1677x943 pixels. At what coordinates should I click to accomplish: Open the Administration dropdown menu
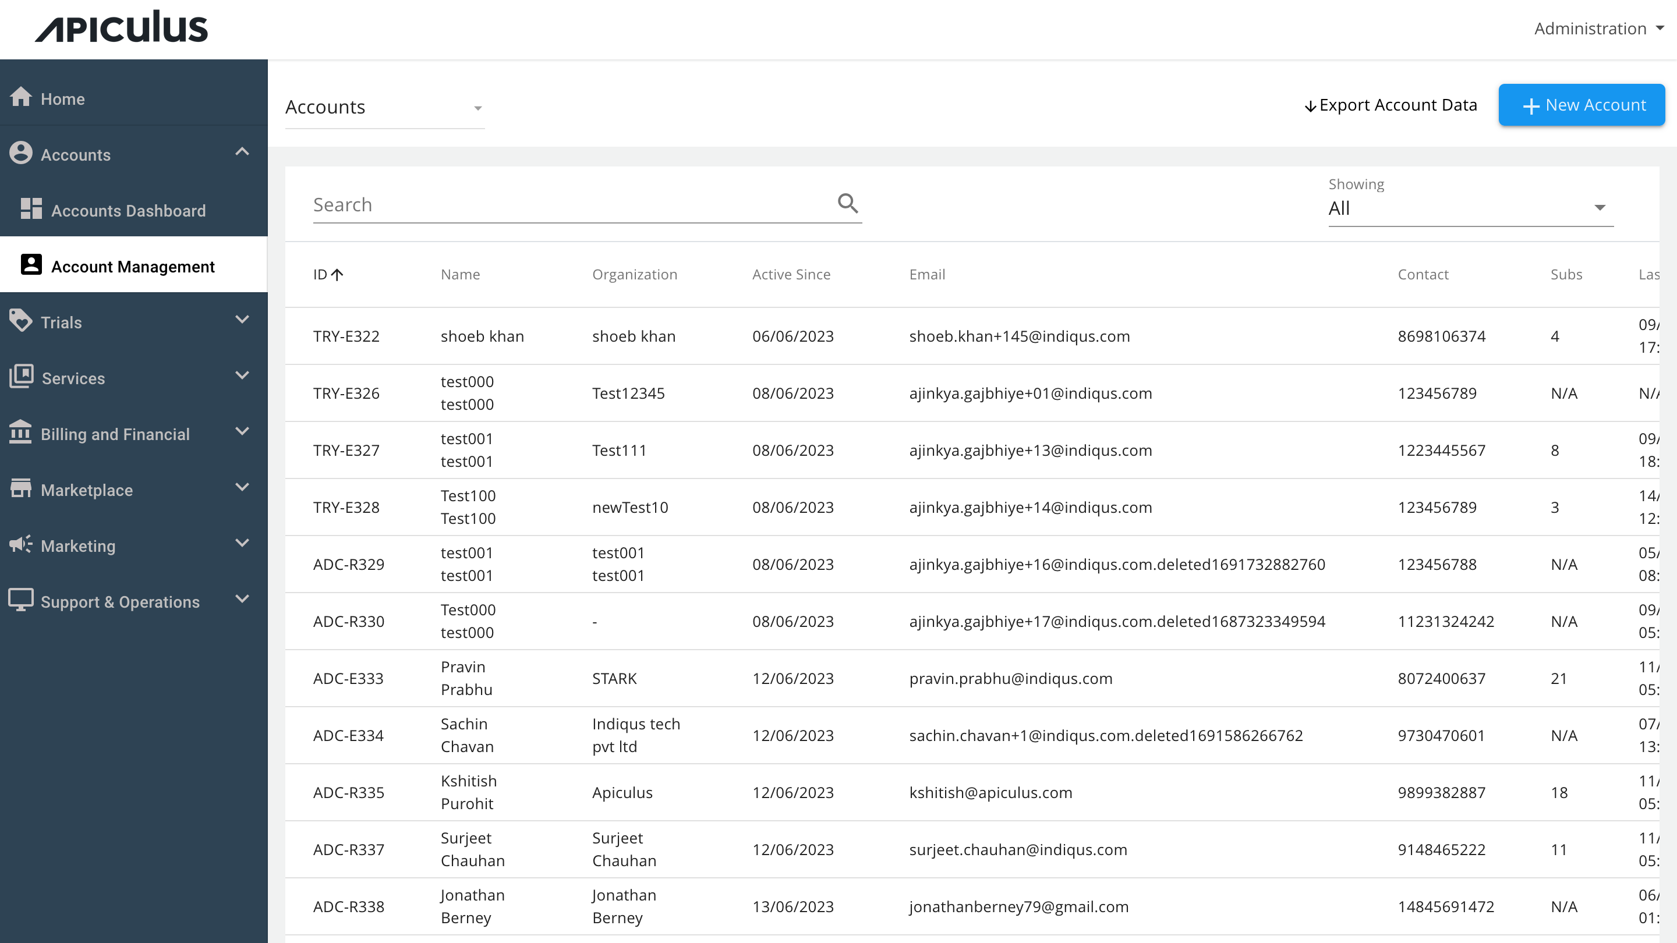(1598, 29)
